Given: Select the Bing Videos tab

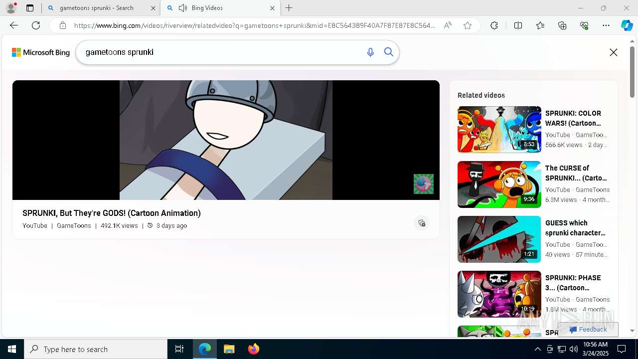Looking at the screenshot, I should (220, 8).
